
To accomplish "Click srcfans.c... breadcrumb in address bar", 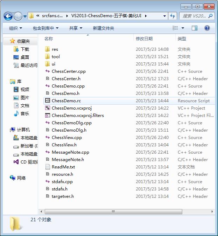I will tap(52, 16).
